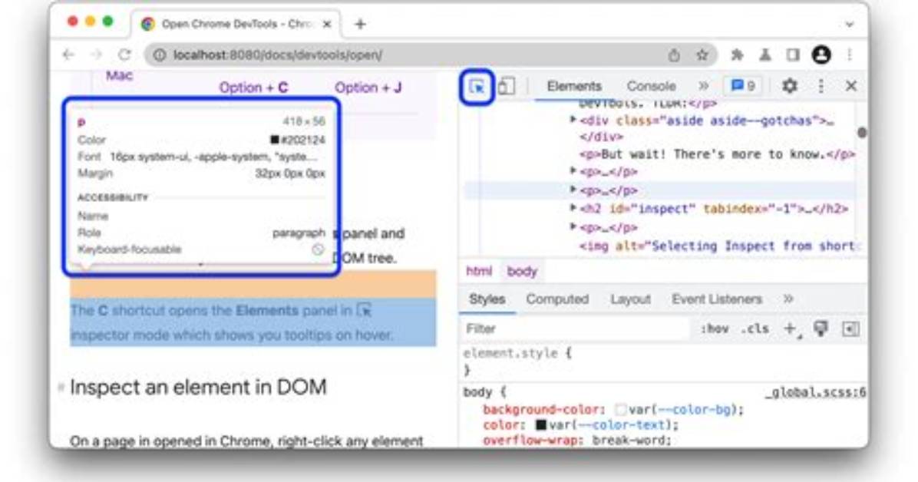Open the 9 issues counter badge
918x482 pixels.
743,86
